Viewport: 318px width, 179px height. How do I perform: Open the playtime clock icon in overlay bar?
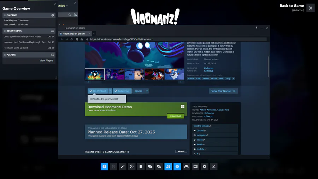132,166
